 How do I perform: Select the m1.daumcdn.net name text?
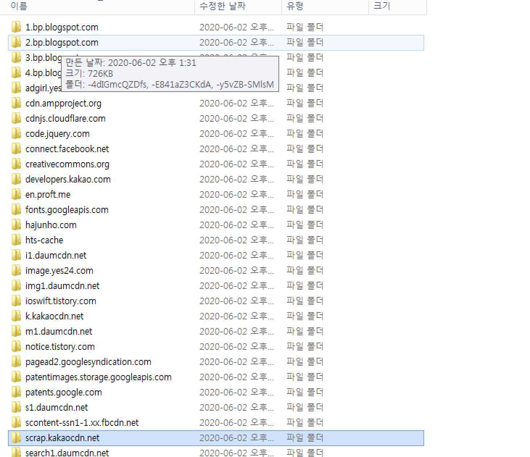point(59,331)
